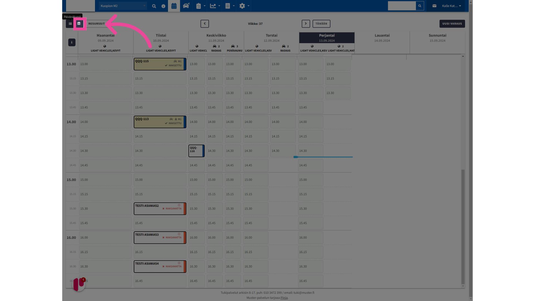This screenshot has height=301, width=535.
Task: Open the search magnifier in top bar
Action: coord(154,6)
